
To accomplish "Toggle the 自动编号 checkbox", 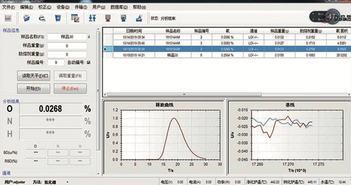I will click(89, 62).
